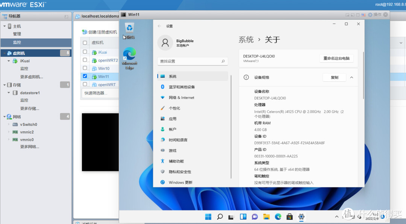This screenshot has width=406, height=224.
Task: Click 更多虚拟机... in navigator
Action: pos(32,77)
